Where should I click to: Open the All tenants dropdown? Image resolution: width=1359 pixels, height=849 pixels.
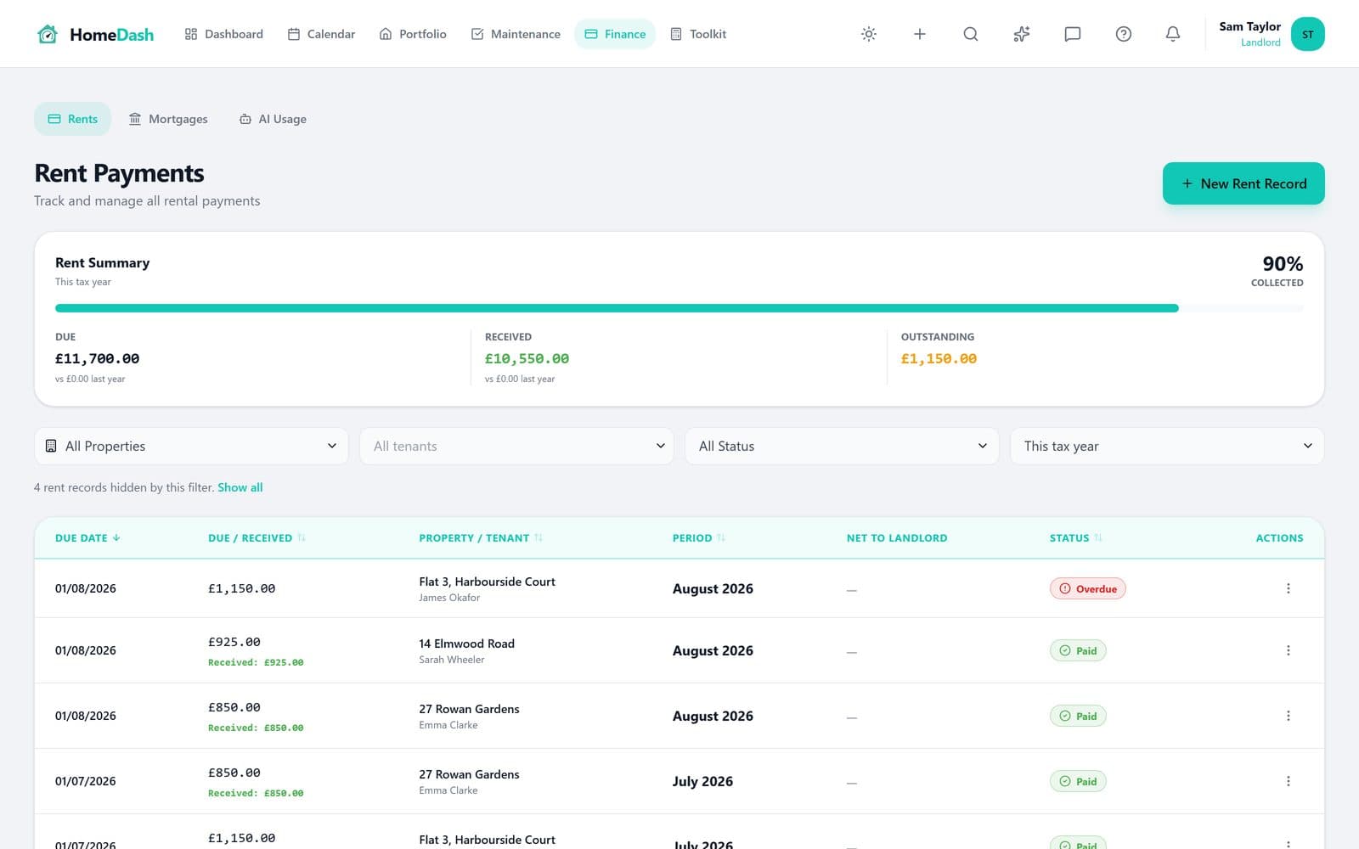pos(516,446)
